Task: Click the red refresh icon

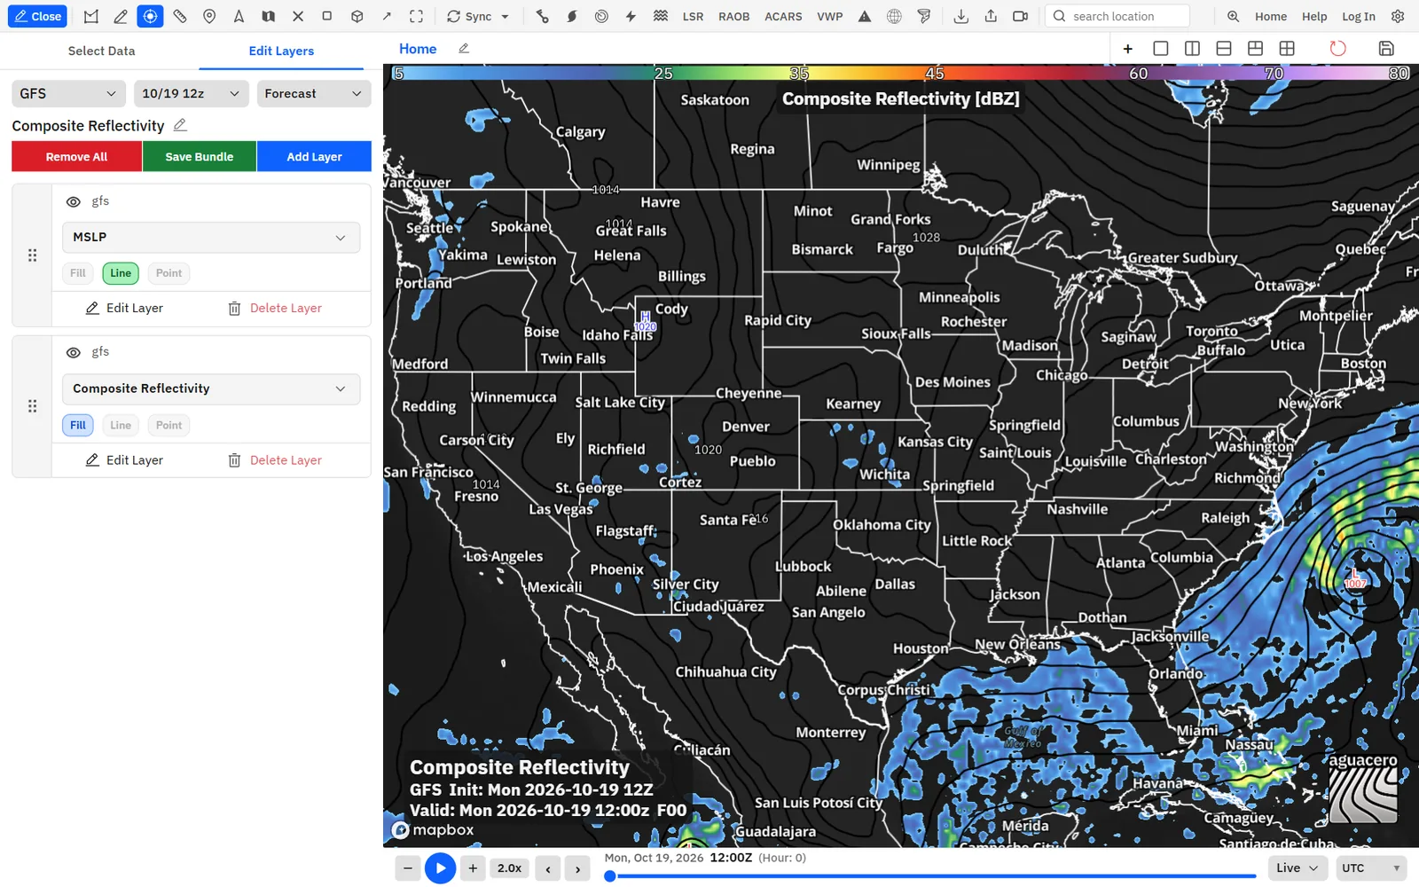Action: pos(1337,49)
